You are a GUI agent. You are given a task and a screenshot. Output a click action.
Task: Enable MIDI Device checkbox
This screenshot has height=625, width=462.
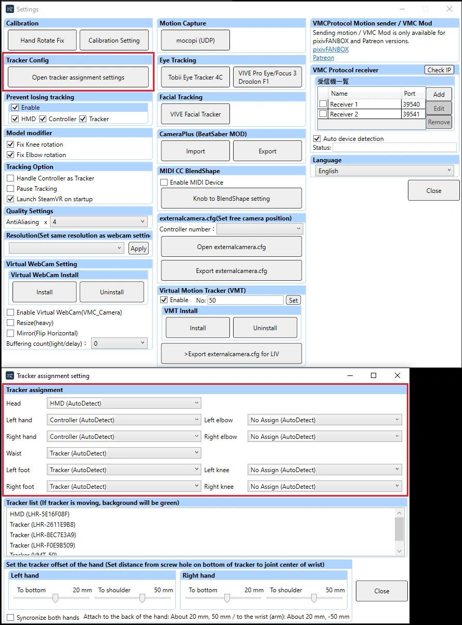(164, 182)
